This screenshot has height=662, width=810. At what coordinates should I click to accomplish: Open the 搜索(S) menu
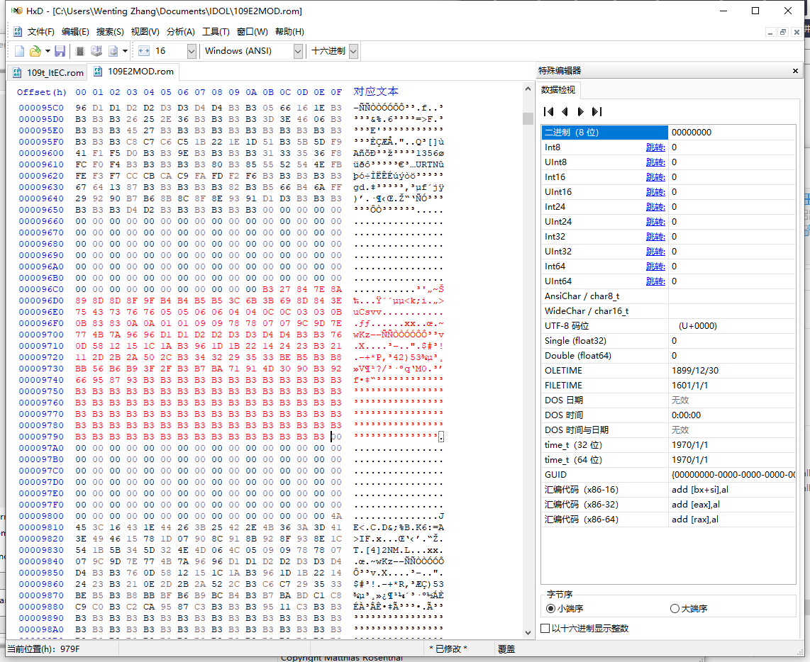tap(110, 31)
